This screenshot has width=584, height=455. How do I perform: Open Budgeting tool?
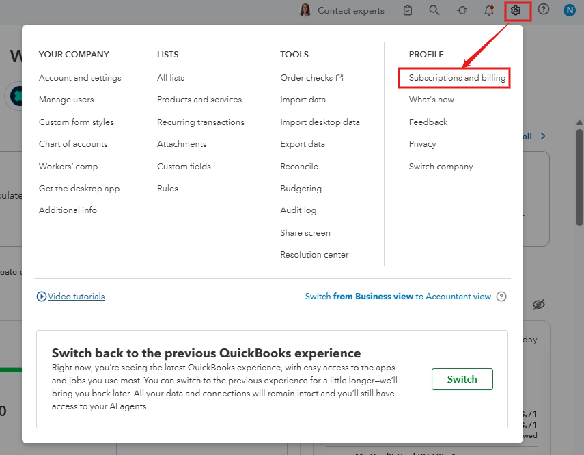(301, 188)
